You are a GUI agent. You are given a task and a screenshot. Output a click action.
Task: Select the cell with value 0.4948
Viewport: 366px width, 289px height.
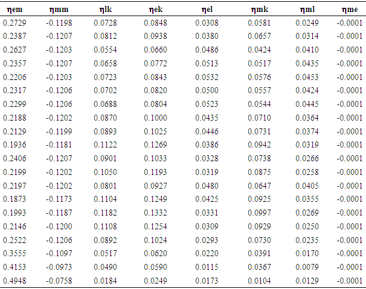pyautogui.click(x=14, y=281)
